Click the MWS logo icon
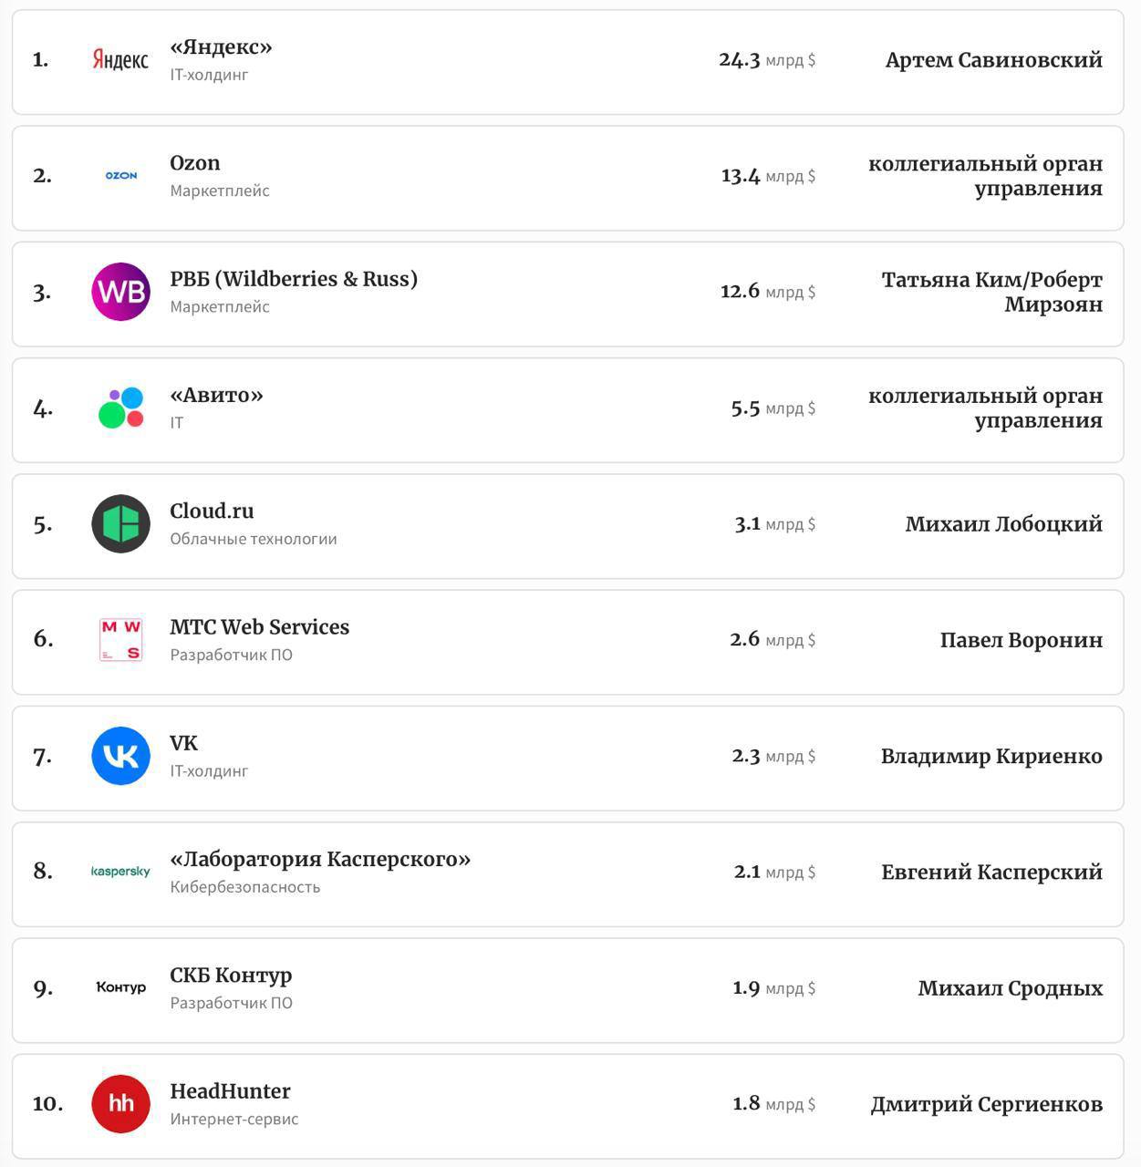The height and width of the screenshot is (1167, 1141). (120, 639)
